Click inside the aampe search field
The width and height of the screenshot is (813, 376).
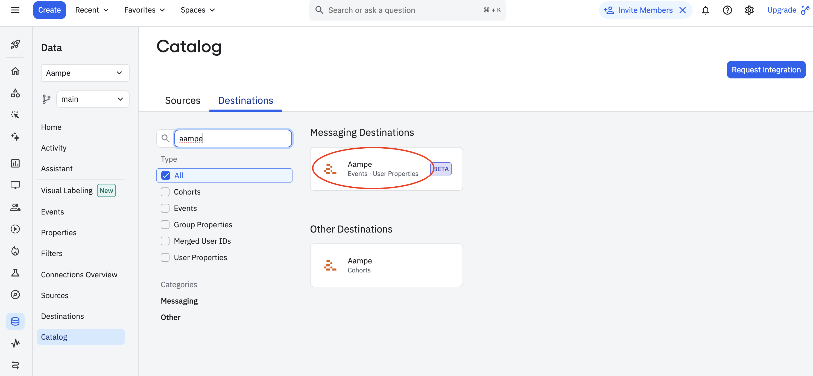point(233,139)
